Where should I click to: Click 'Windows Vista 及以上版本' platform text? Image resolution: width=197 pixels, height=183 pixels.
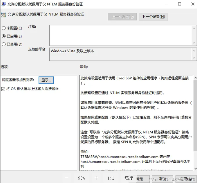(72, 51)
